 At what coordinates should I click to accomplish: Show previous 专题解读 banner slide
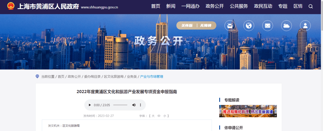(x=220, y=111)
